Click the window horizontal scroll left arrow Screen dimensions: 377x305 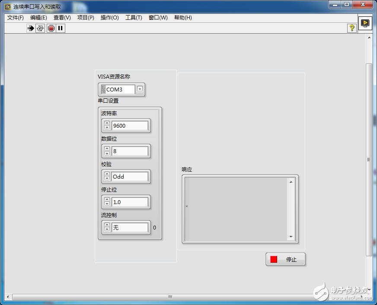point(8,297)
